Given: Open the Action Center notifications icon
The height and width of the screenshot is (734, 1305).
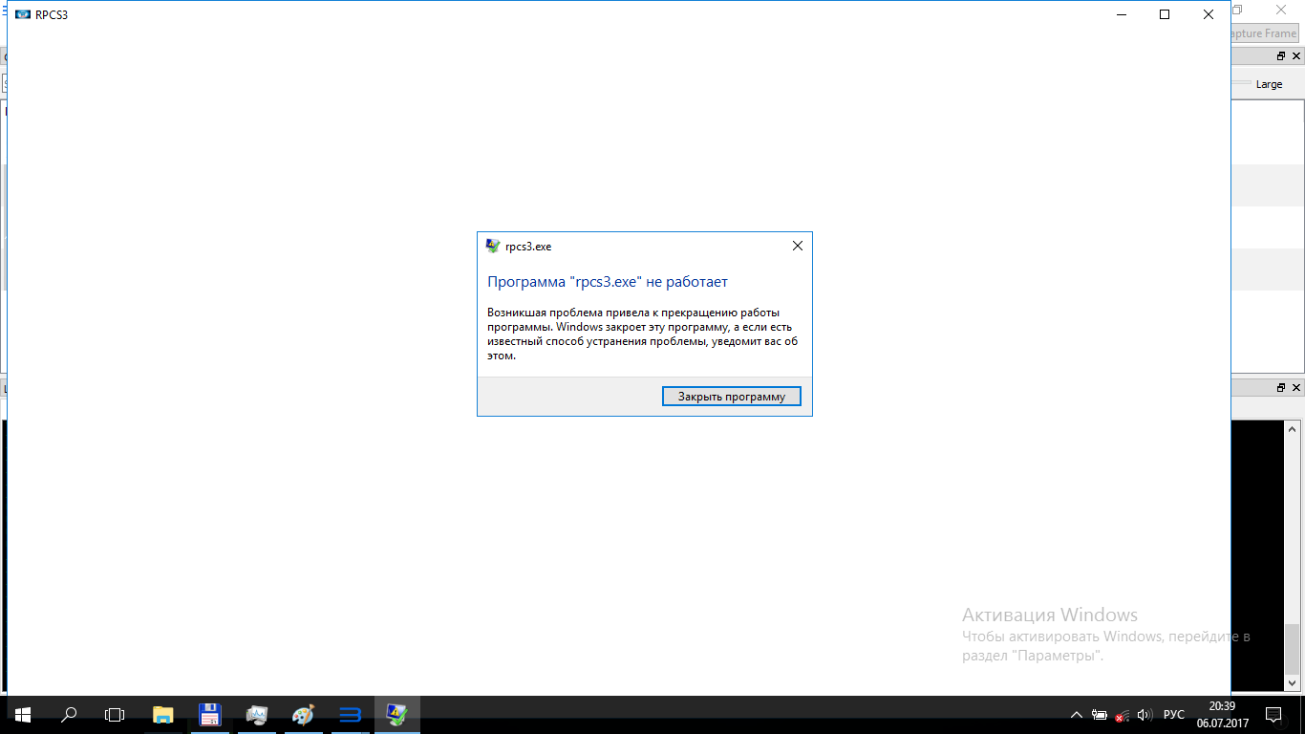Looking at the screenshot, I should coord(1273,714).
